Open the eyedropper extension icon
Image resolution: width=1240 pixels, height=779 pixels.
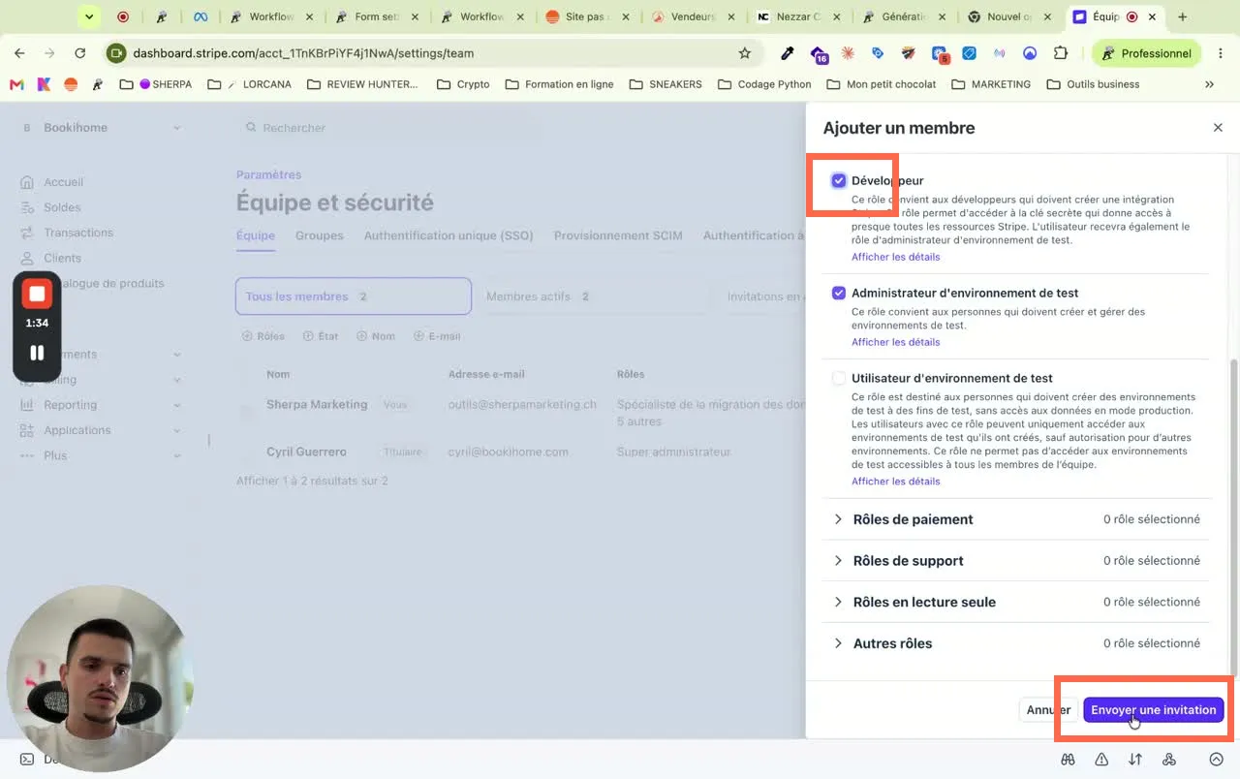click(787, 53)
